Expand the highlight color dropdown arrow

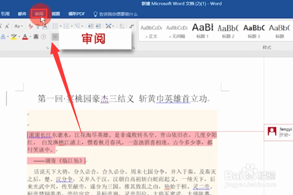click(x=19, y=37)
